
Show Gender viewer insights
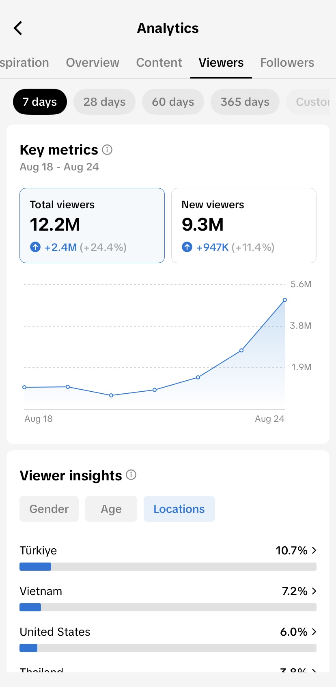point(49,509)
